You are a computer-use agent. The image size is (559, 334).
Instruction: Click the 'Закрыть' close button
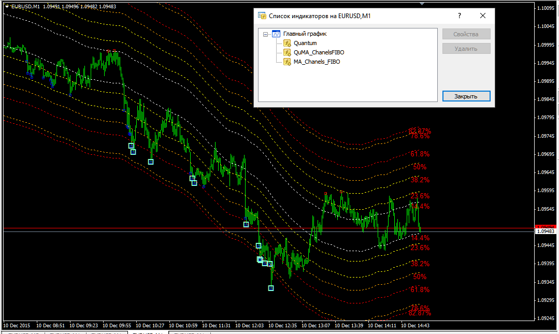tap(466, 96)
